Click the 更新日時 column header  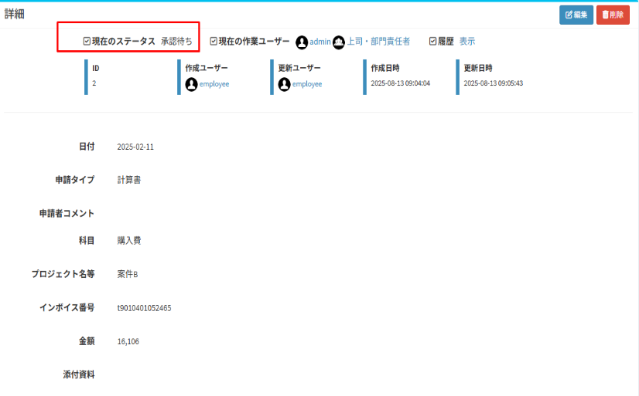pos(478,68)
